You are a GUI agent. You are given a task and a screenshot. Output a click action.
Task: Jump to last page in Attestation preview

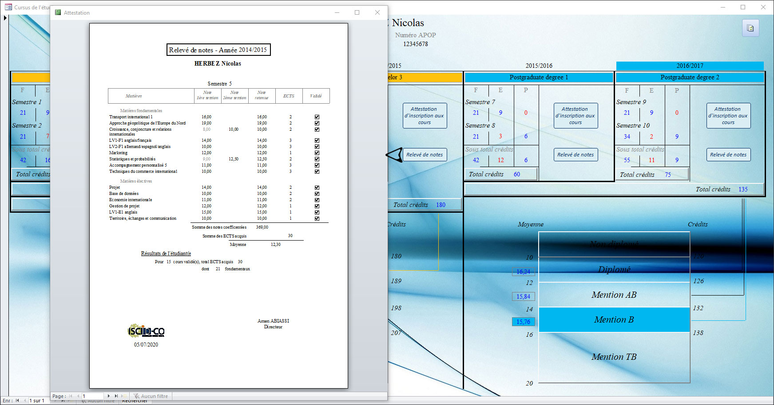click(116, 396)
